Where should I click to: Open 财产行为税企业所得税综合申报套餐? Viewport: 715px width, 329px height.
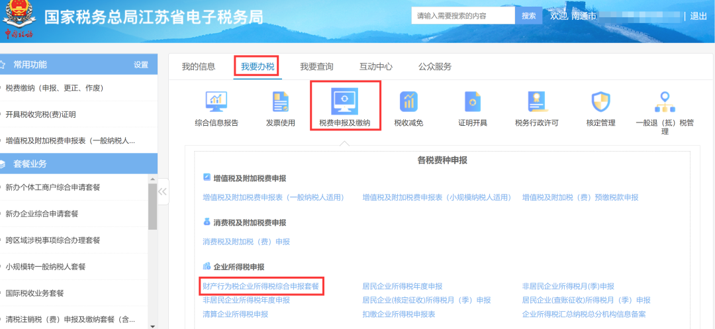click(260, 286)
